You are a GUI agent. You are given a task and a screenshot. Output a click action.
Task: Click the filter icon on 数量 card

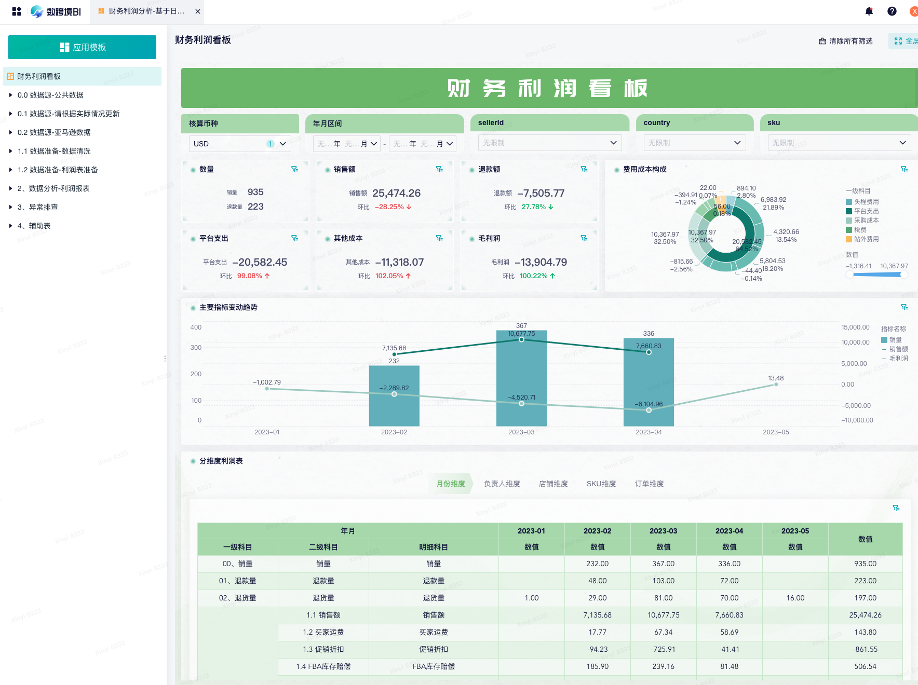(x=294, y=169)
